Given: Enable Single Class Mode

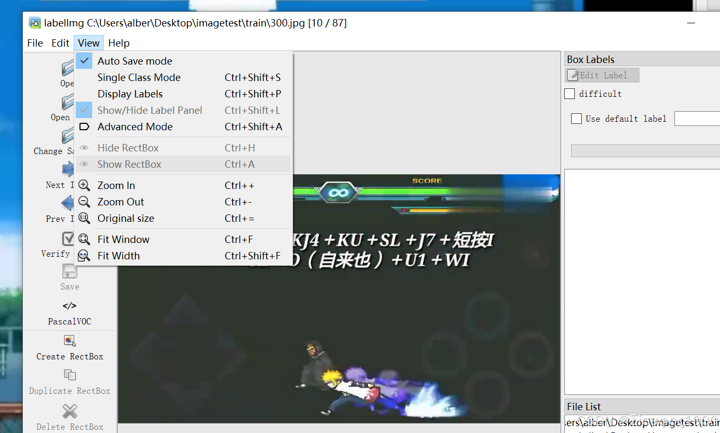Looking at the screenshot, I should [x=183, y=77].
